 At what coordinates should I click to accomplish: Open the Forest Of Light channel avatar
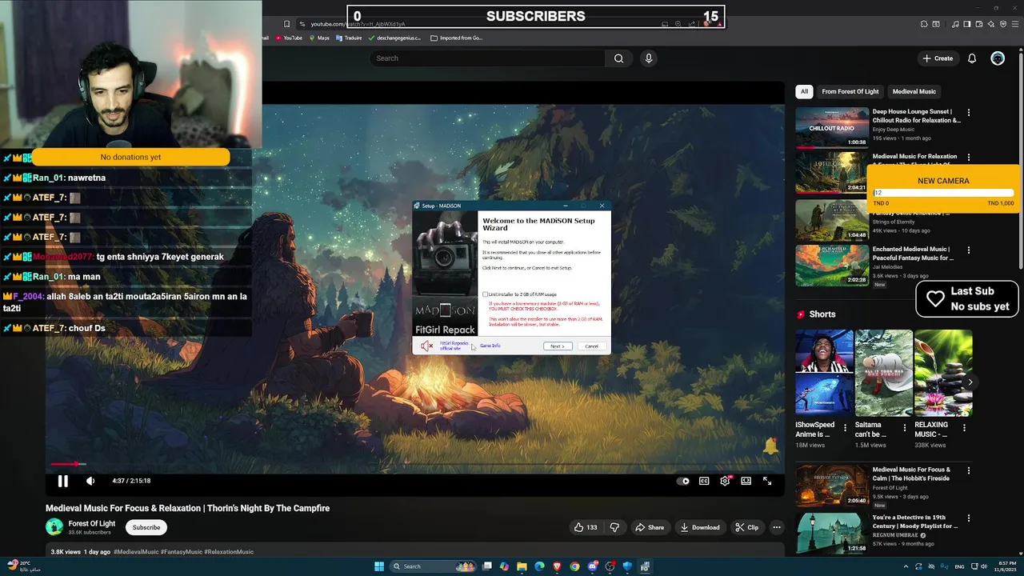pyautogui.click(x=54, y=526)
